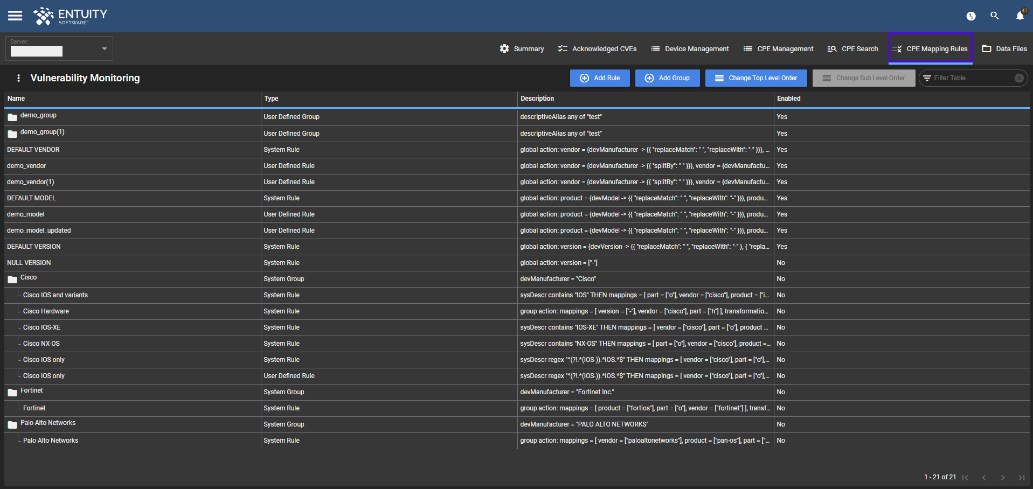
Task: Open the notifications bell
Action: click(1020, 16)
